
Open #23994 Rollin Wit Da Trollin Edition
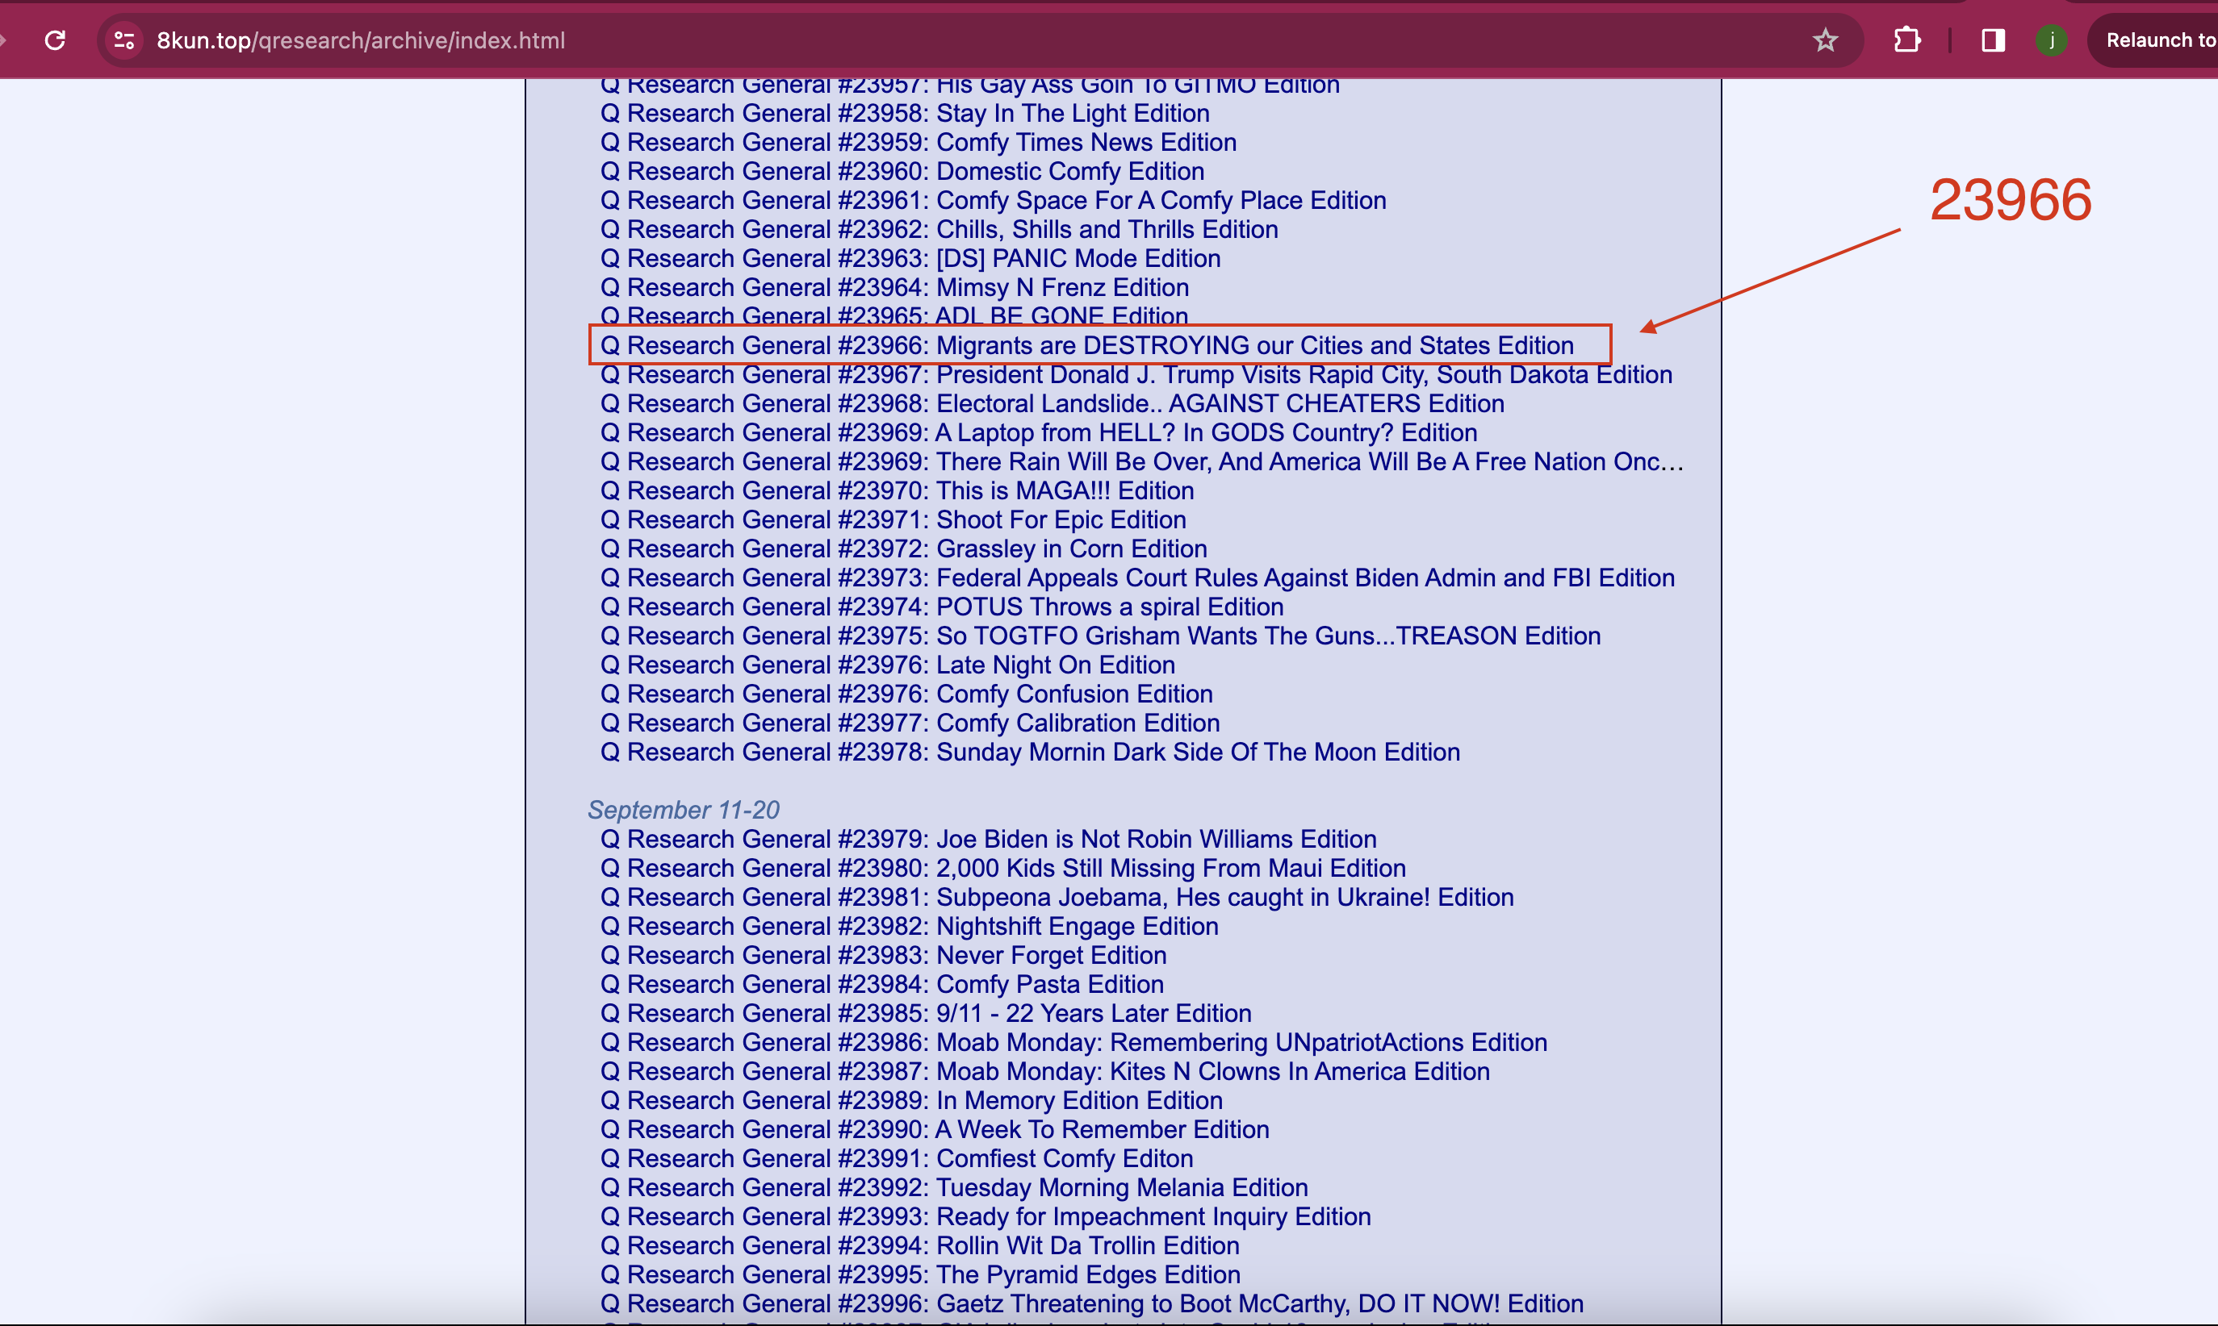point(920,1245)
